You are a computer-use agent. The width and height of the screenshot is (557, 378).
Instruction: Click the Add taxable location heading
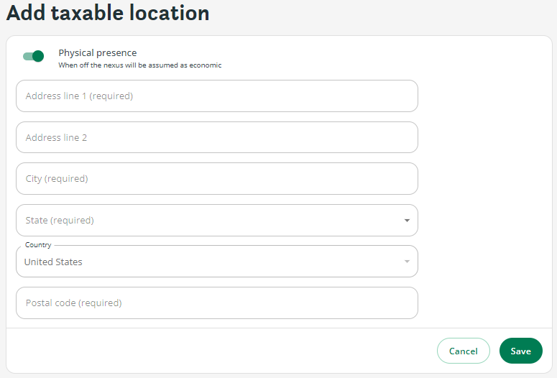[108, 13]
